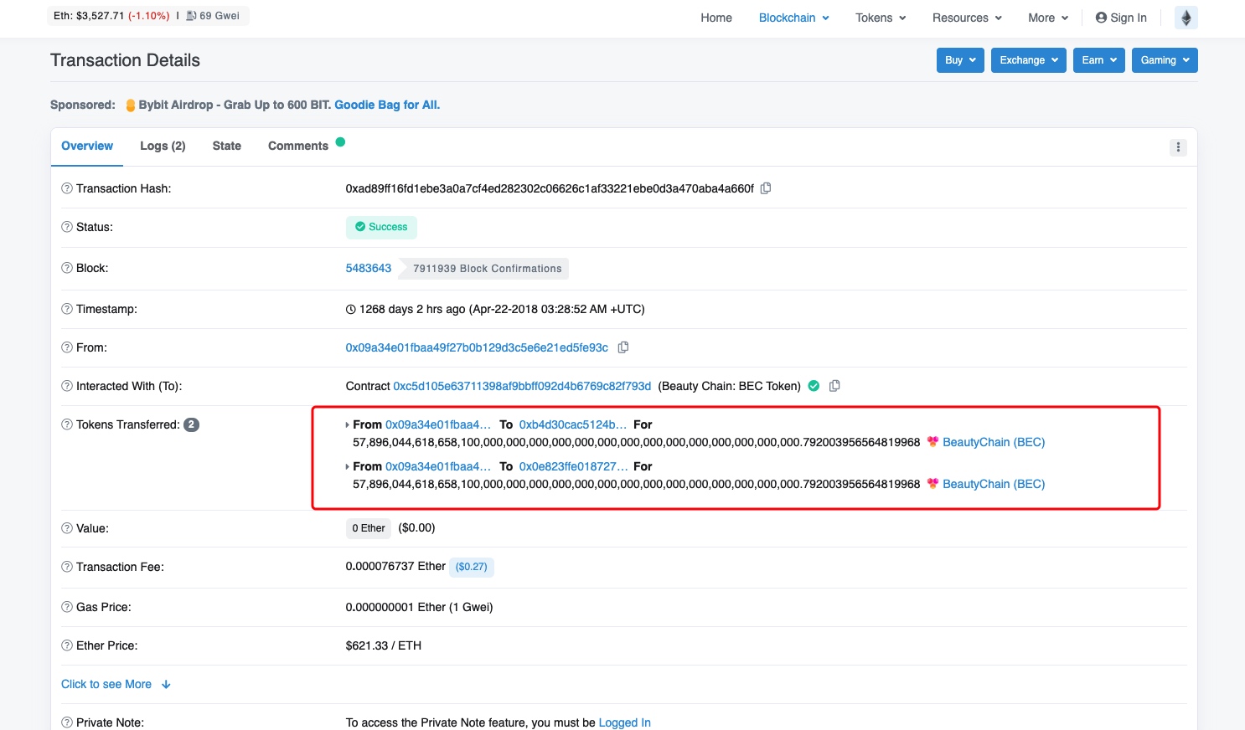Open the Exchange dropdown button
Image resolution: width=1245 pixels, height=730 pixels.
1029,60
